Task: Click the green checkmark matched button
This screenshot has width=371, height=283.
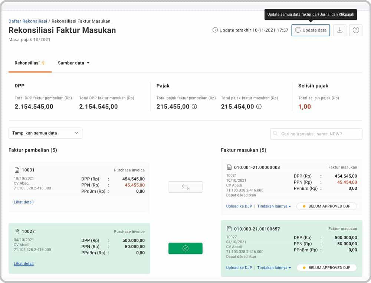Action: click(185, 248)
